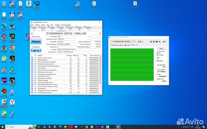Open the Файл menu in CrystalDiskInfo

[x=32, y=25]
